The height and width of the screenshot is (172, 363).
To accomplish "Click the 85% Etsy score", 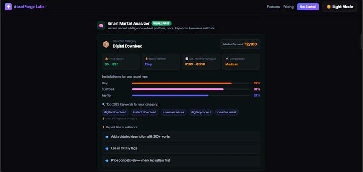I will 257,83.
